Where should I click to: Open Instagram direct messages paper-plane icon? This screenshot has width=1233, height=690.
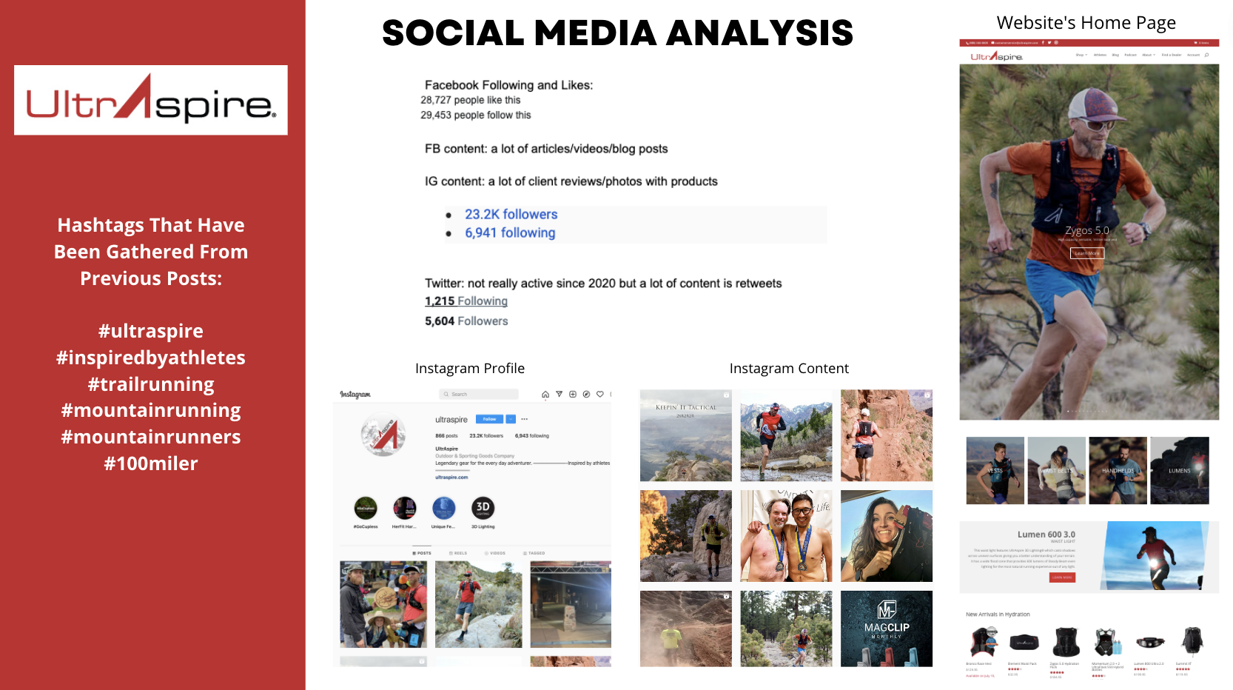point(559,395)
